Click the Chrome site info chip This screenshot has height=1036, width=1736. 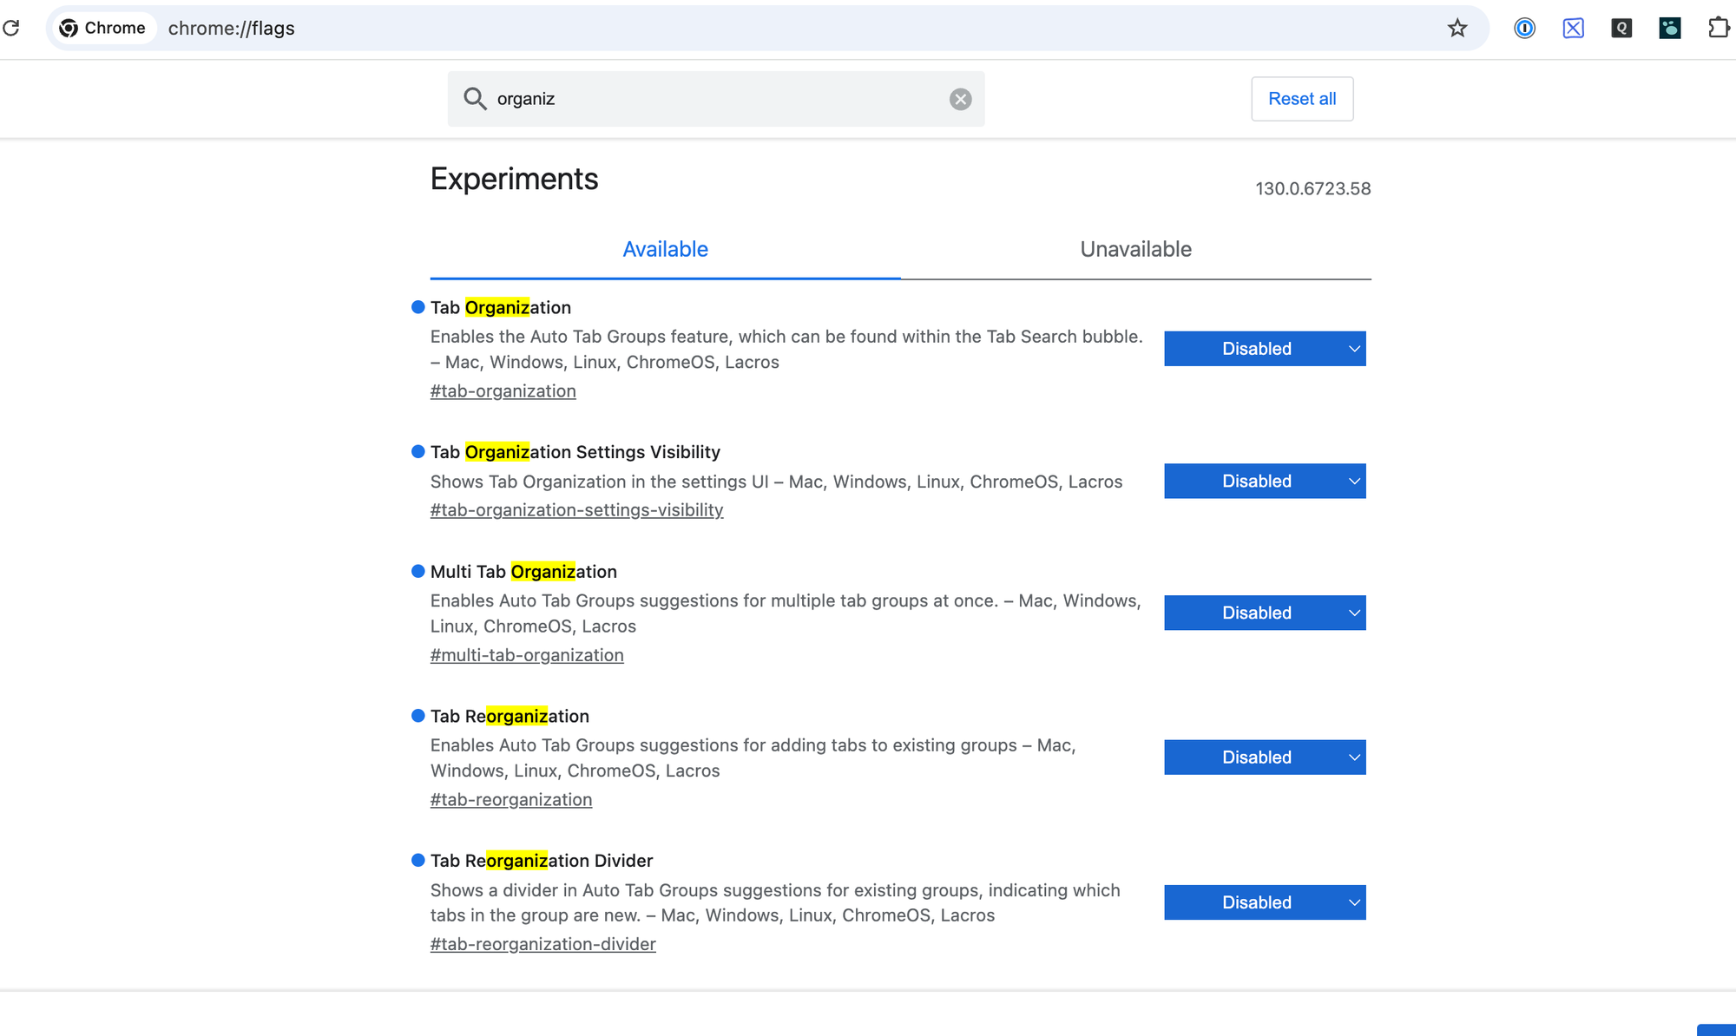click(102, 28)
